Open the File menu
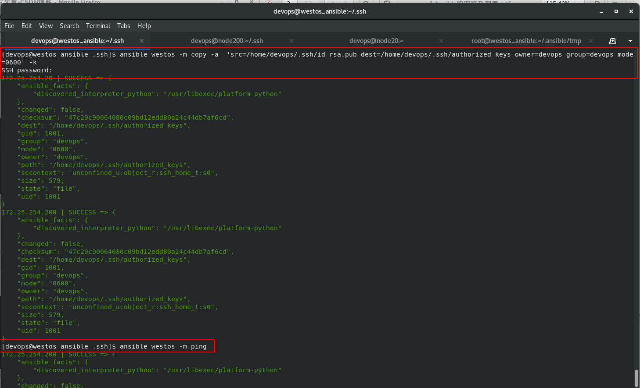The image size is (640, 388). pyautogui.click(x=9, y=26)
